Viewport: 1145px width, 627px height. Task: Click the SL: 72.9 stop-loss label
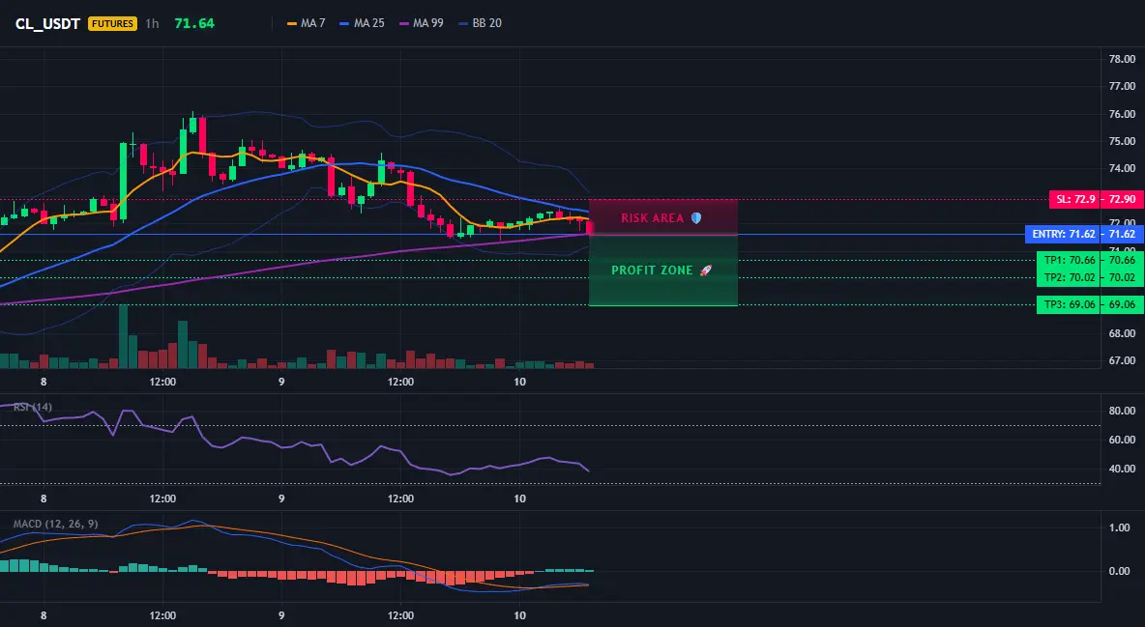point(1075,199)
